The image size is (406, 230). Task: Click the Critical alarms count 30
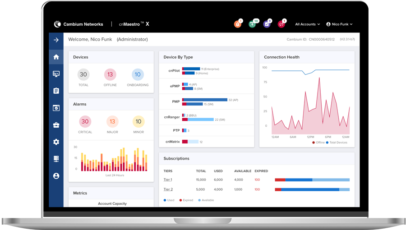pyautogui.click(x=85, y=121)
